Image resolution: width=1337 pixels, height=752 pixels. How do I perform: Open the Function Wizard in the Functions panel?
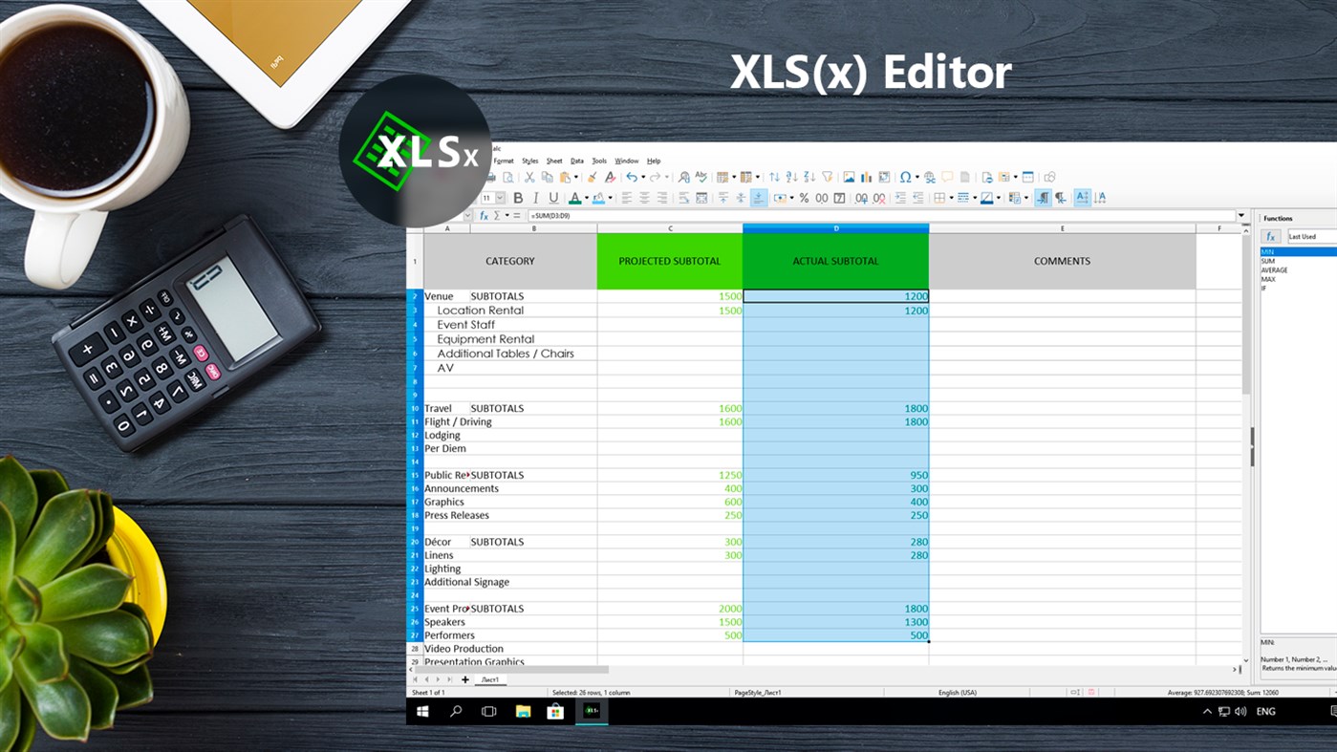(1271, 236)
